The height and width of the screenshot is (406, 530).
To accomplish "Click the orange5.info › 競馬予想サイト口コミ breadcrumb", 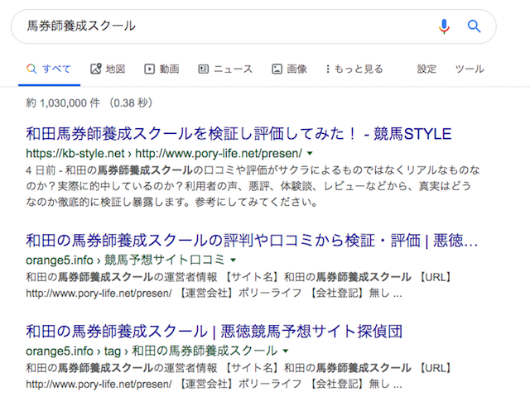I will click(x=125, y=260).
